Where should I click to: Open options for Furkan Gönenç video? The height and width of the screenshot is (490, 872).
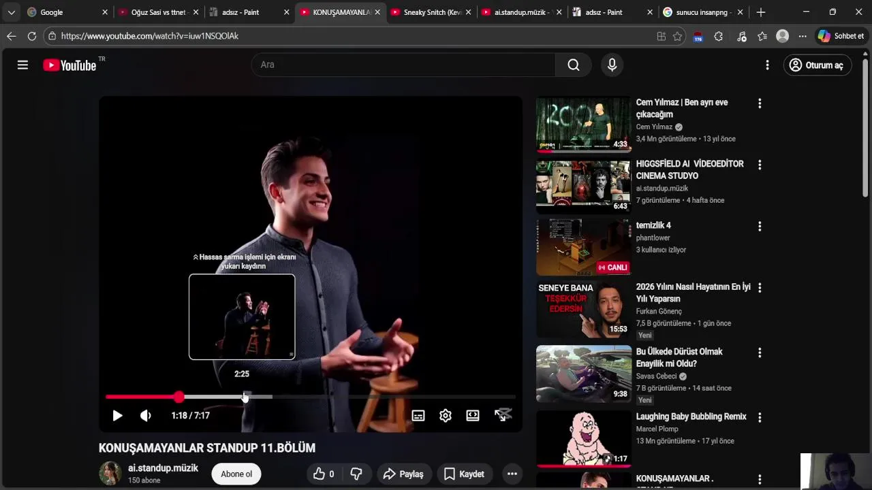tap(760, 287)
